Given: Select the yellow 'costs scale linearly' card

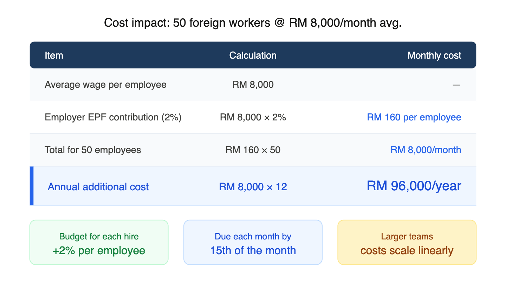Looking at the screenshot, I should point(407,250).
